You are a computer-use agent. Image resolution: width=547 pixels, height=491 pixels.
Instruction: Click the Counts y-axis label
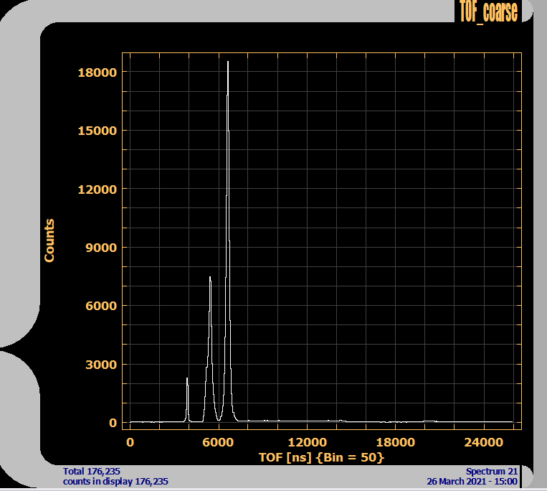[49, 240]
